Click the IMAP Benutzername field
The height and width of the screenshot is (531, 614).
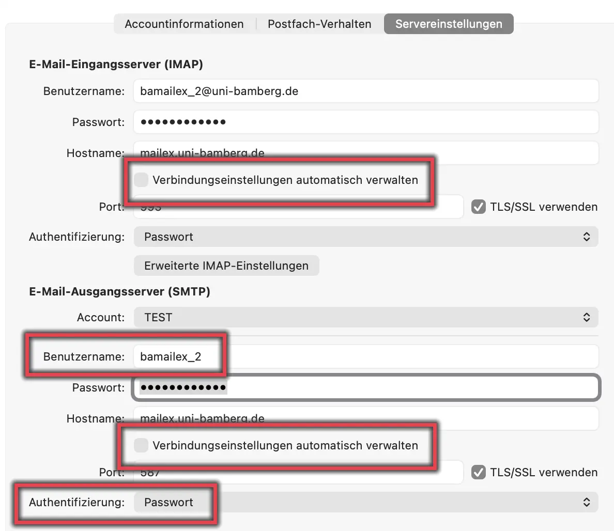click(365, 91)
